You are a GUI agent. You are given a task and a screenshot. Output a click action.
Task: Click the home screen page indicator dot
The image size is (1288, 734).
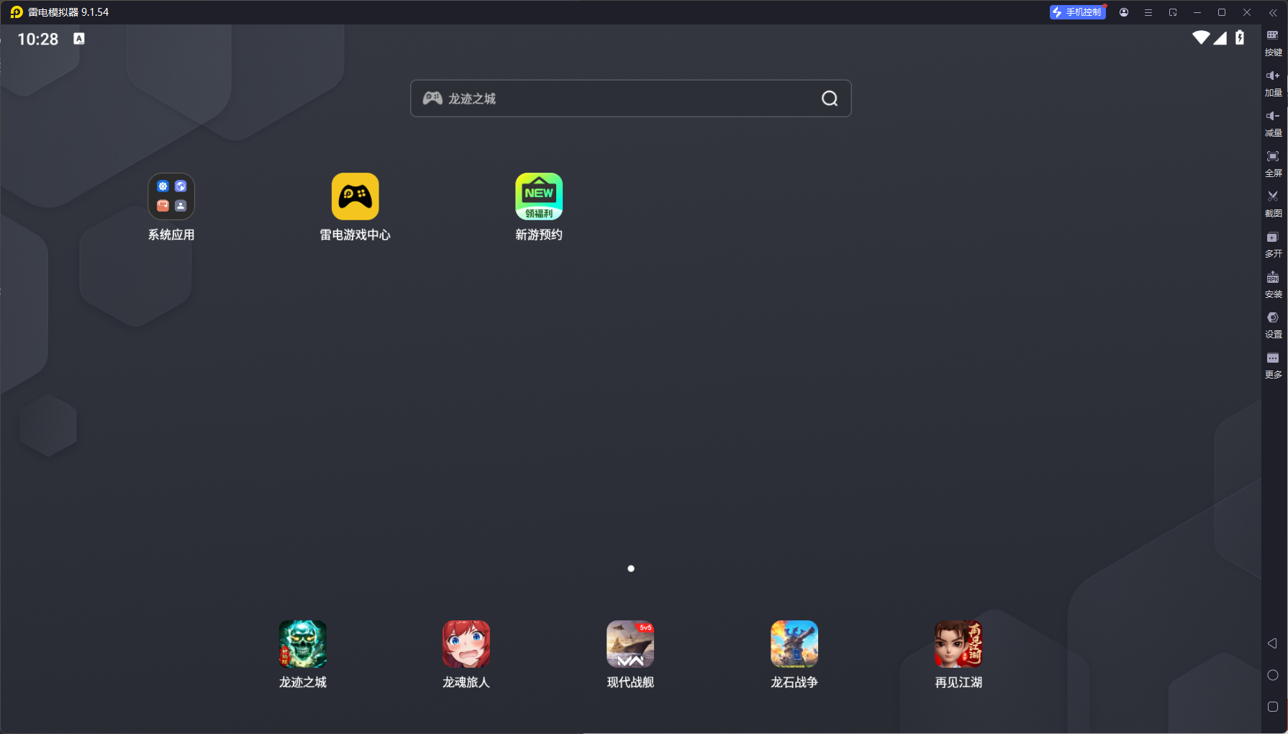tap(631, 568)
